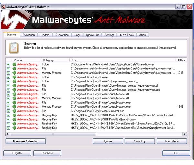Toggle checkbox for QueryBrowser_deleted_\querybrowser.dll file
The width and height of the screenshot is (194, 165).
click(x=8, y=86)
